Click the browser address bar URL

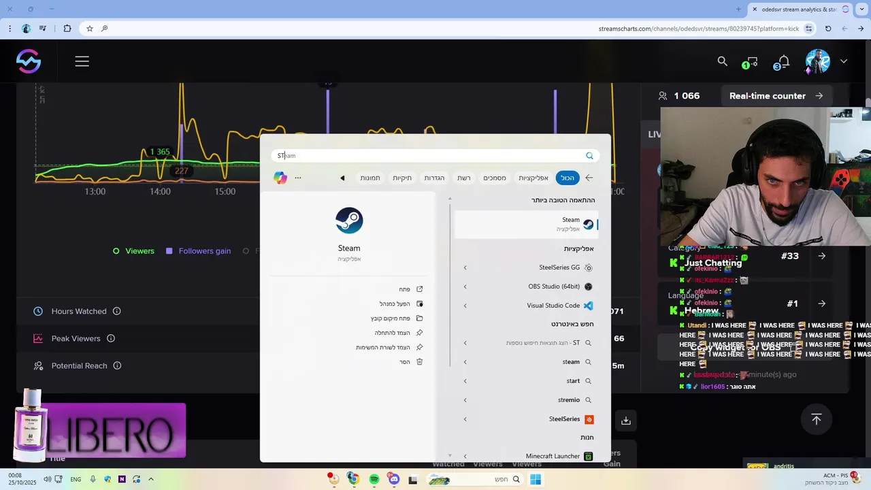tap(698, 29)
